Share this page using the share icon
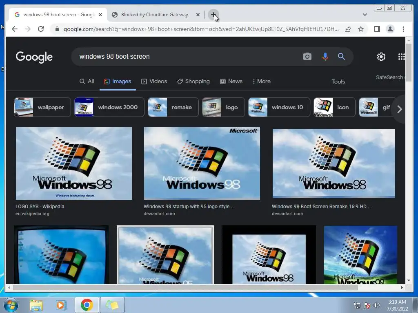 (x=348, y=29)
